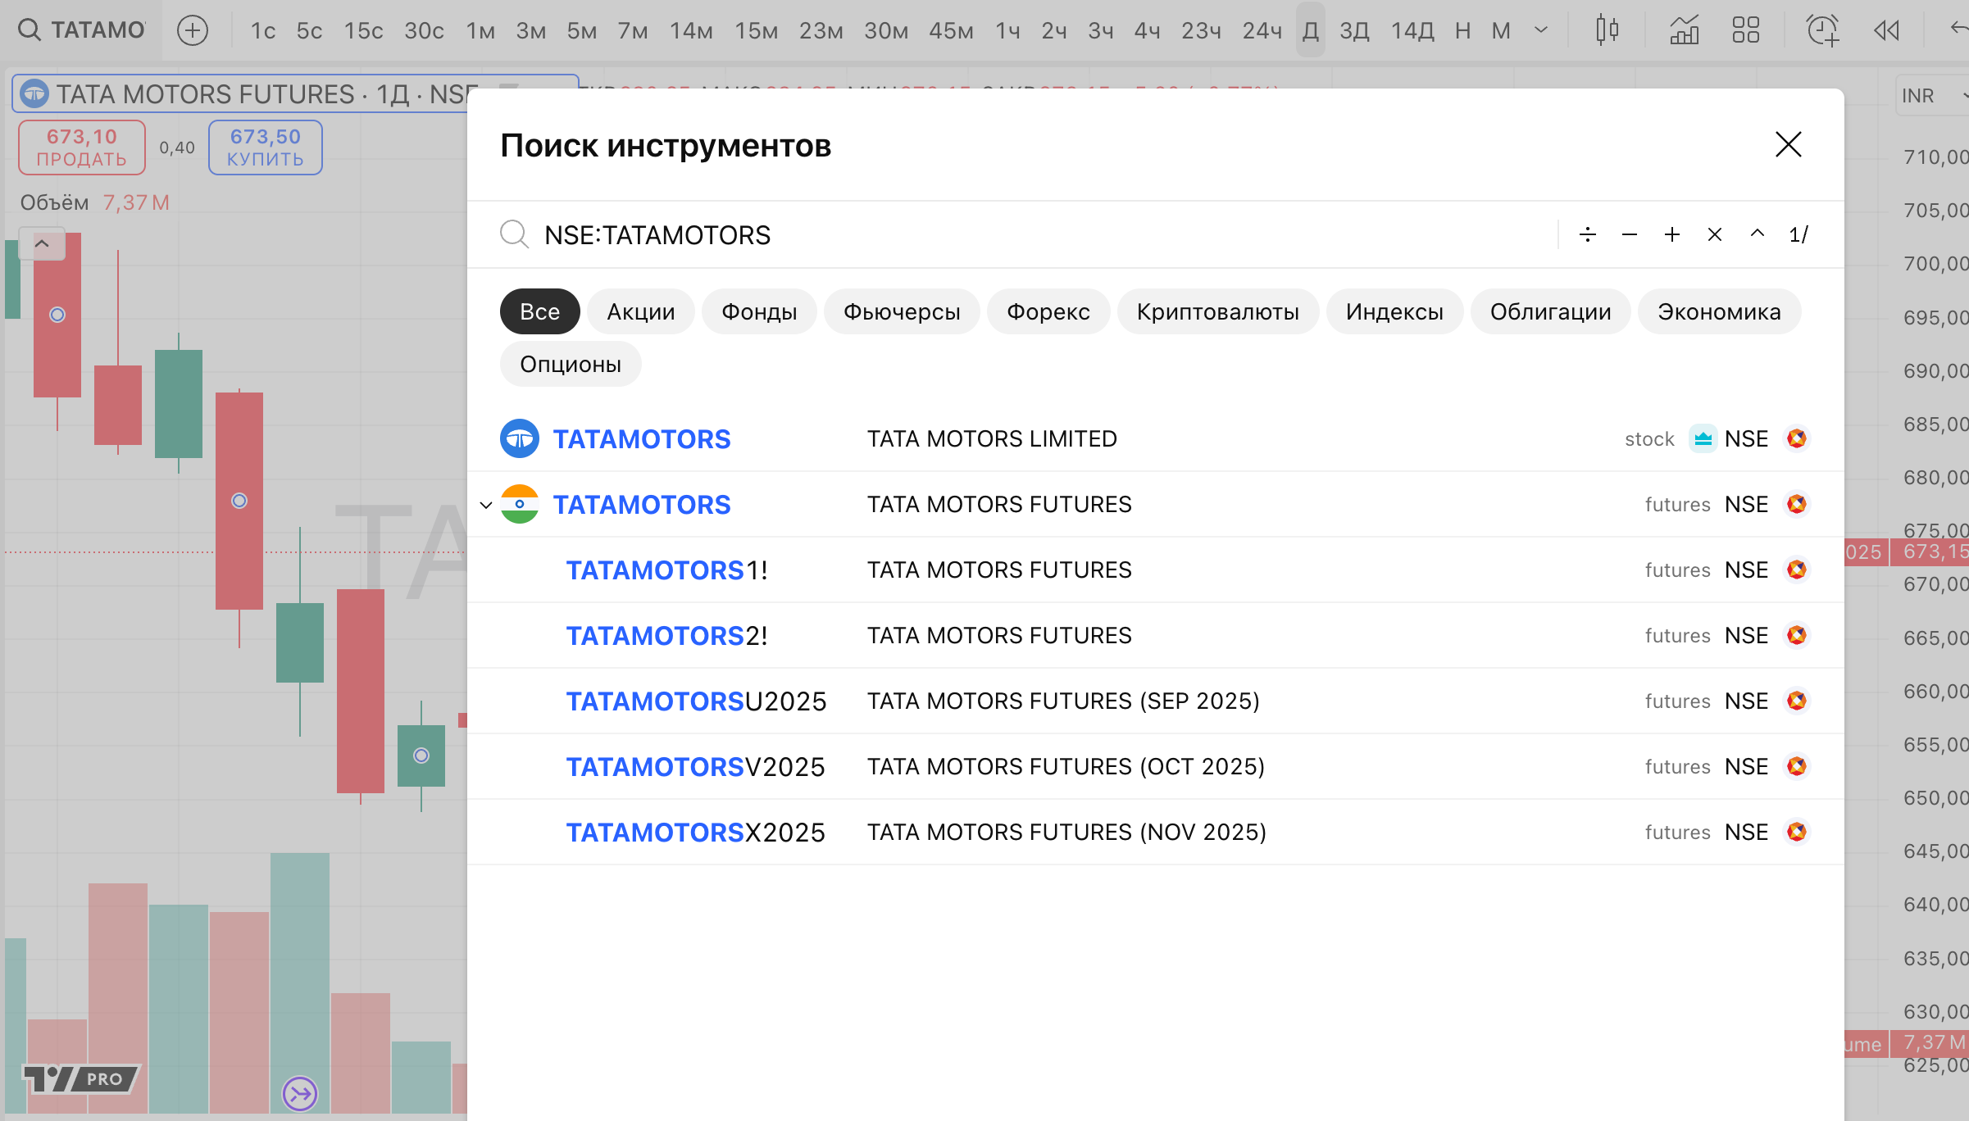1969x1121 pixels.
Task: Open the timeframe list dropdown arrow
Action: 1541,31
